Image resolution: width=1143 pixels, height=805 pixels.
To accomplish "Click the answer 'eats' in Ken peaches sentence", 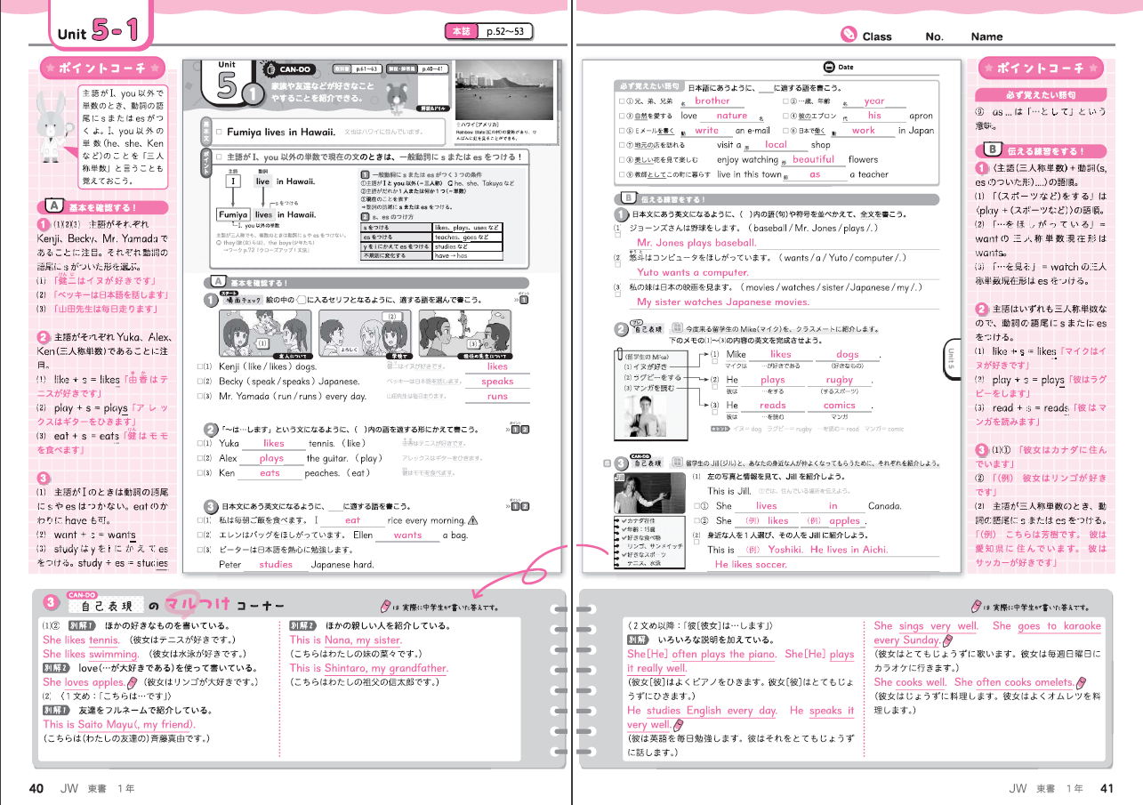I will 270,473.
